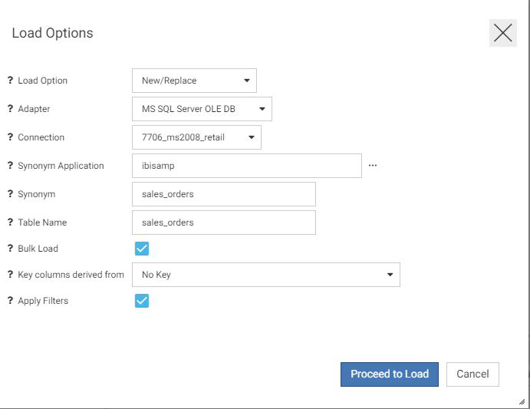
Task: Uncheck the Bulk Load checkbox
Action: coord(141,249)
